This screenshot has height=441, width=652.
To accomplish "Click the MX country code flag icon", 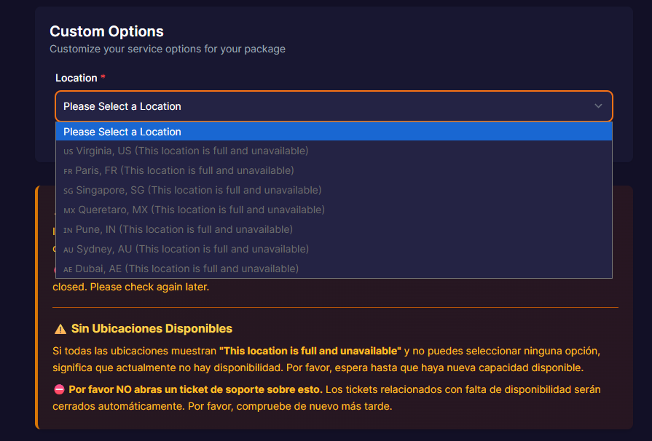I will (69, 210).
